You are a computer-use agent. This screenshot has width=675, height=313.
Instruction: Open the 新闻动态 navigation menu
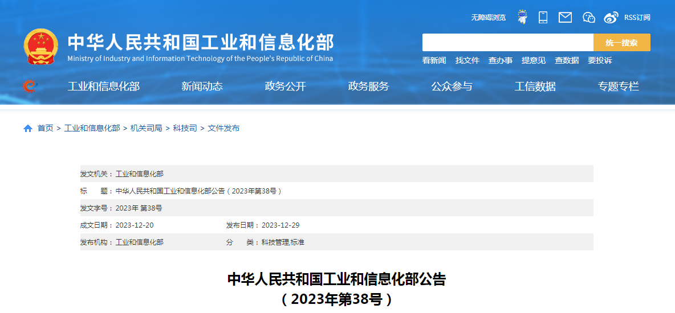click(202, 87)
